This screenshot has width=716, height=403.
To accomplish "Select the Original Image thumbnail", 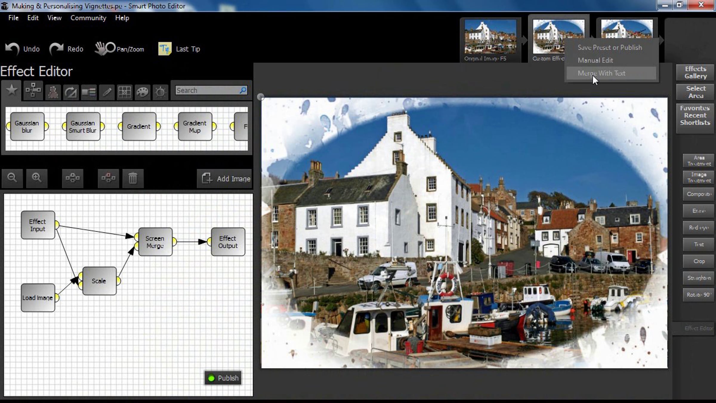I will pyautogui.click(x=490, y=37).
